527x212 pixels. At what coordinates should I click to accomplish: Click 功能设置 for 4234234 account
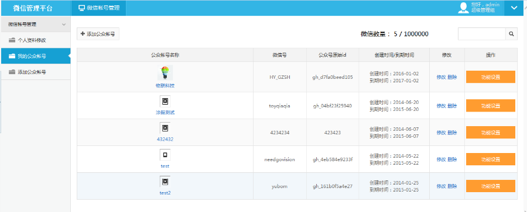pyautogui.click(x=491, y=132)
